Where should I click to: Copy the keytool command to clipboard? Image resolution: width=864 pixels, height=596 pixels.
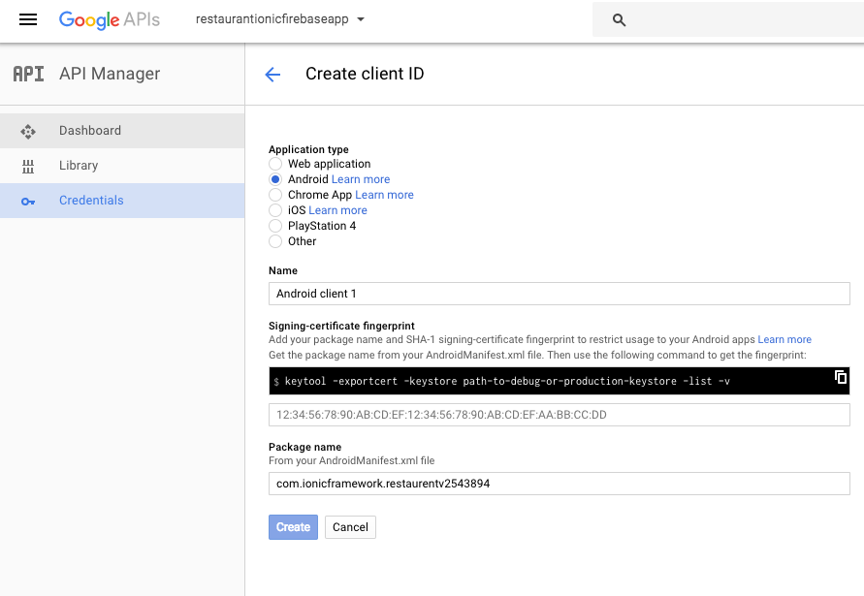tap(841, 377)
